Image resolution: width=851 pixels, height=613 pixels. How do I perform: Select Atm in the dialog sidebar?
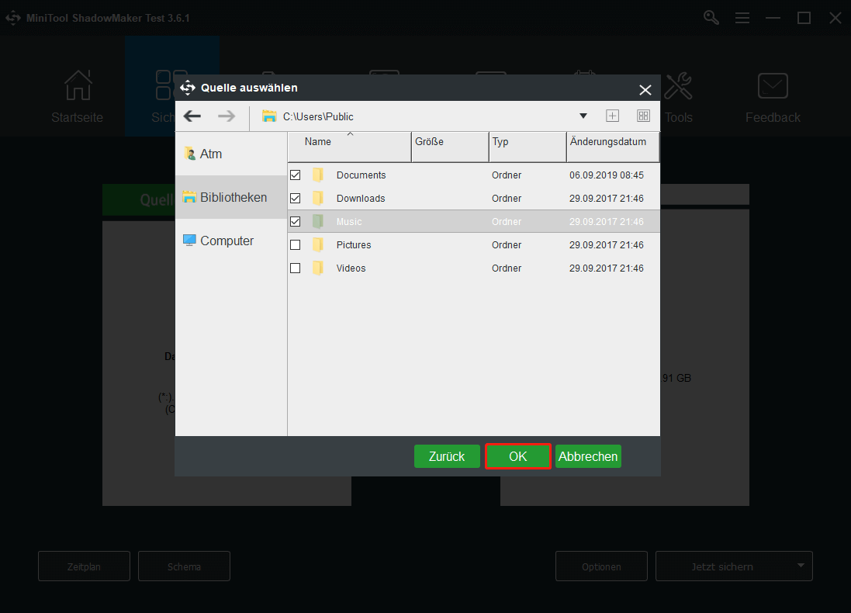pos(209,154)
